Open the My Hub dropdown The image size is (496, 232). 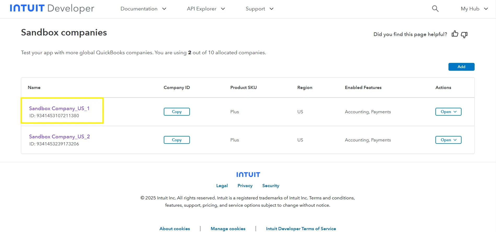tap(474, 9)
